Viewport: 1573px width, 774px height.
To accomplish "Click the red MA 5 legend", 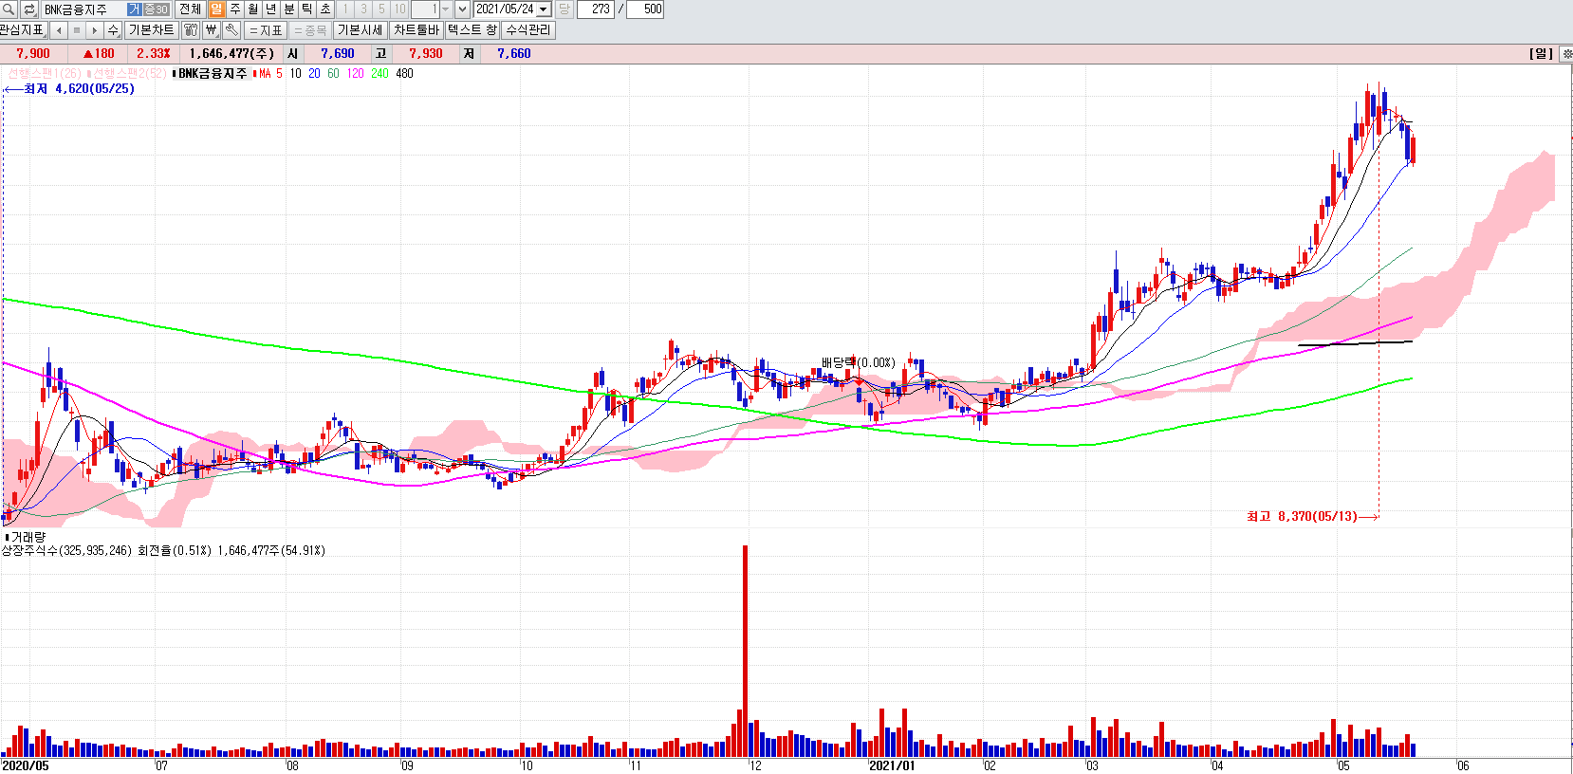I will tap(269, 73).
